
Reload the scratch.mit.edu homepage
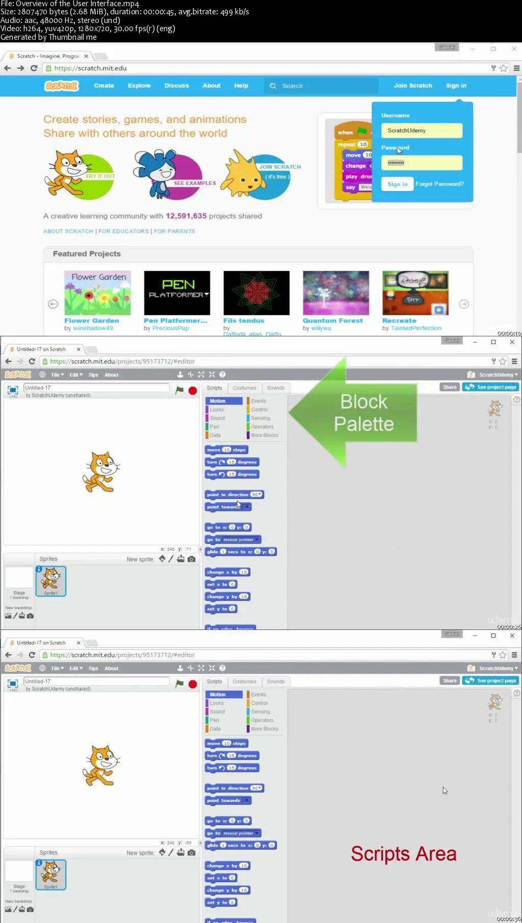pyautogui.click(x=34, y=68)
